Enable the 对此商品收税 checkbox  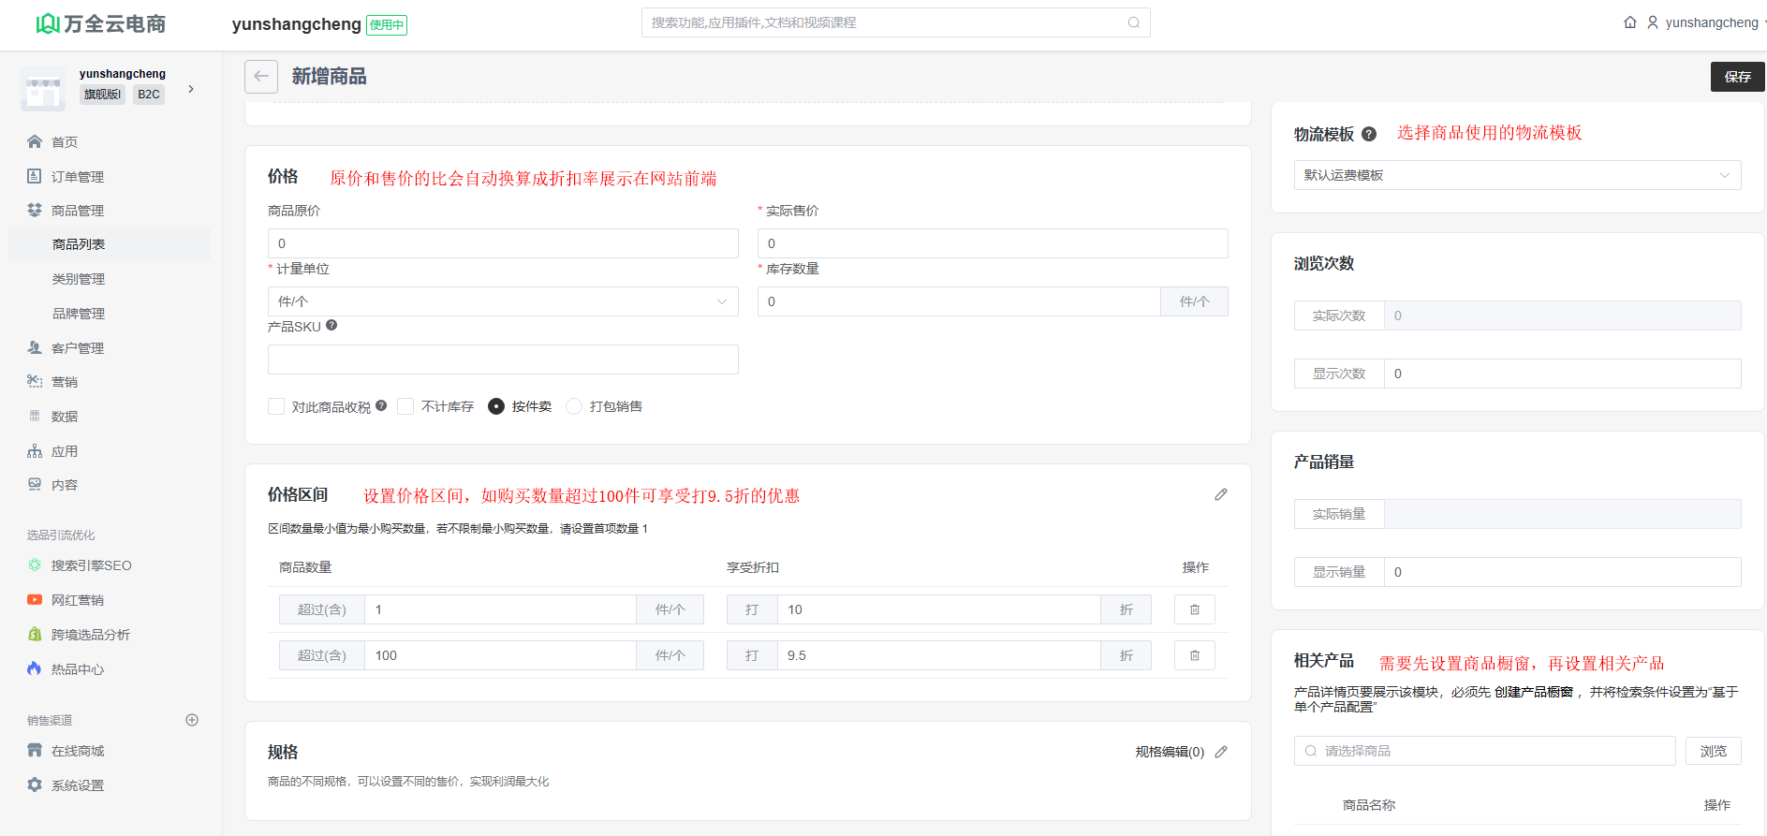[x=276, y=406]
